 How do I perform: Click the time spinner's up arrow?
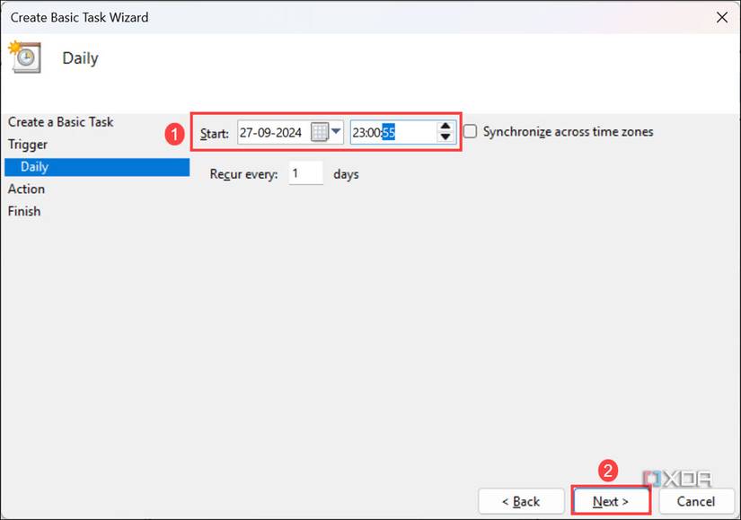[445, 127]
